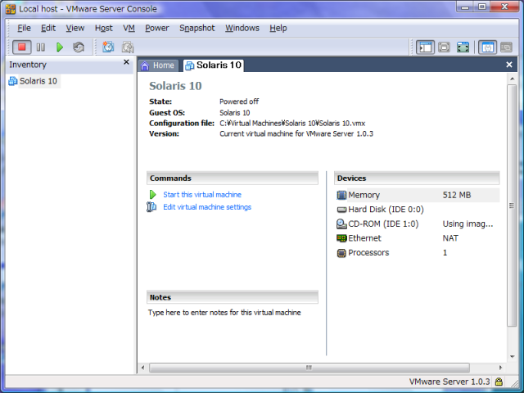Open the Windows menu dropdown
This screenshot has height=393, width=524.
(x=242, y=28)
